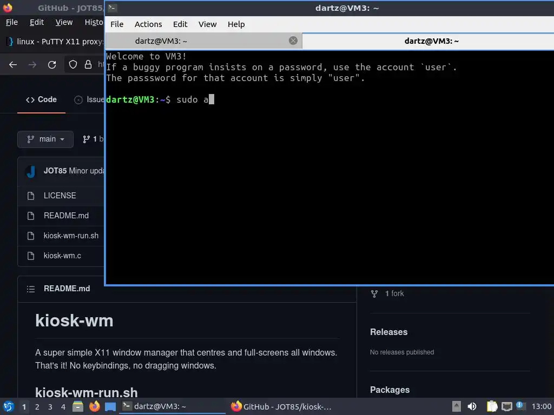Click the terminal window title bar icon
Viewport: 554px width, 415px height.
(x=113, y=8)
